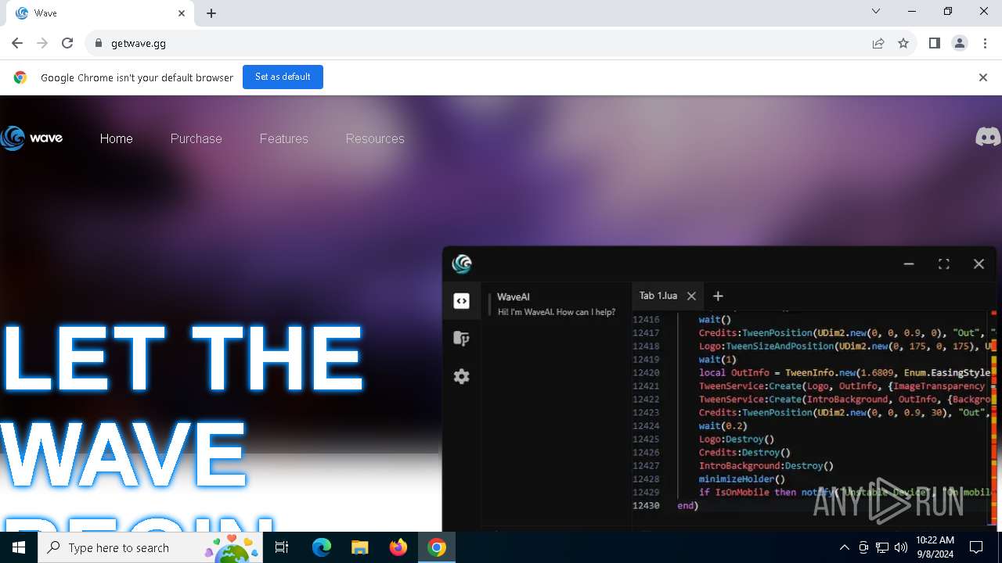The image size is (1002, 563).
Task: Click Set as default button
Action: (283, 77)
